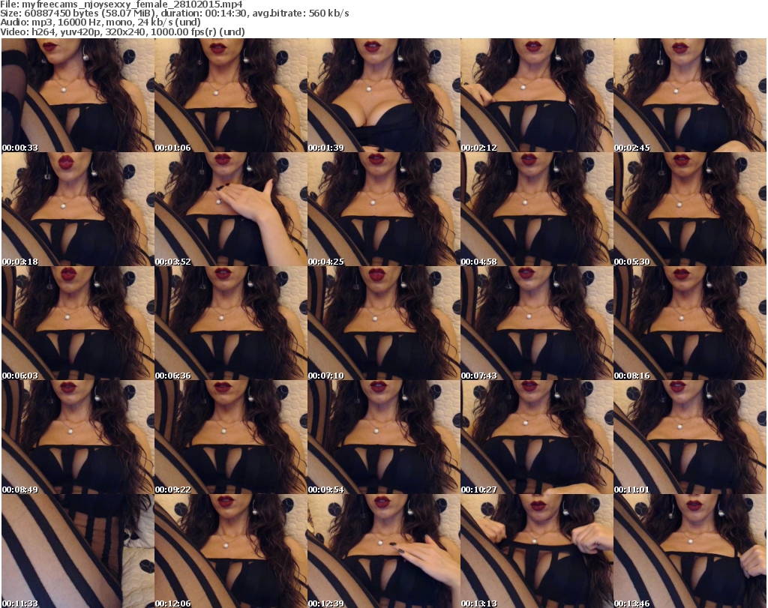Choose the thumbnail at 00:04:58
This screenshot has width=768, height=608.
[537, 209]
